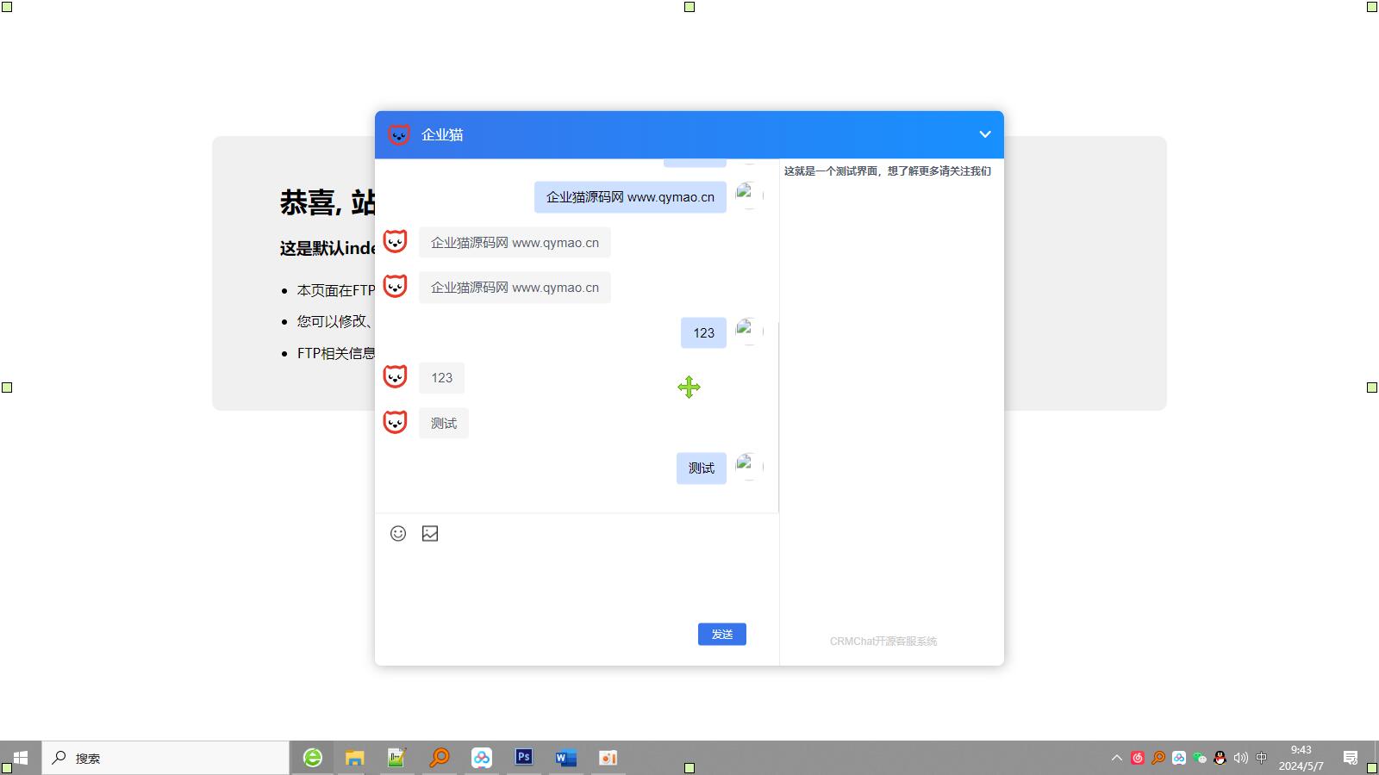The image size is (1379, 775).
Task: Open the Windows Start menu
Action: pyautogui.click(x=21, y=758)
